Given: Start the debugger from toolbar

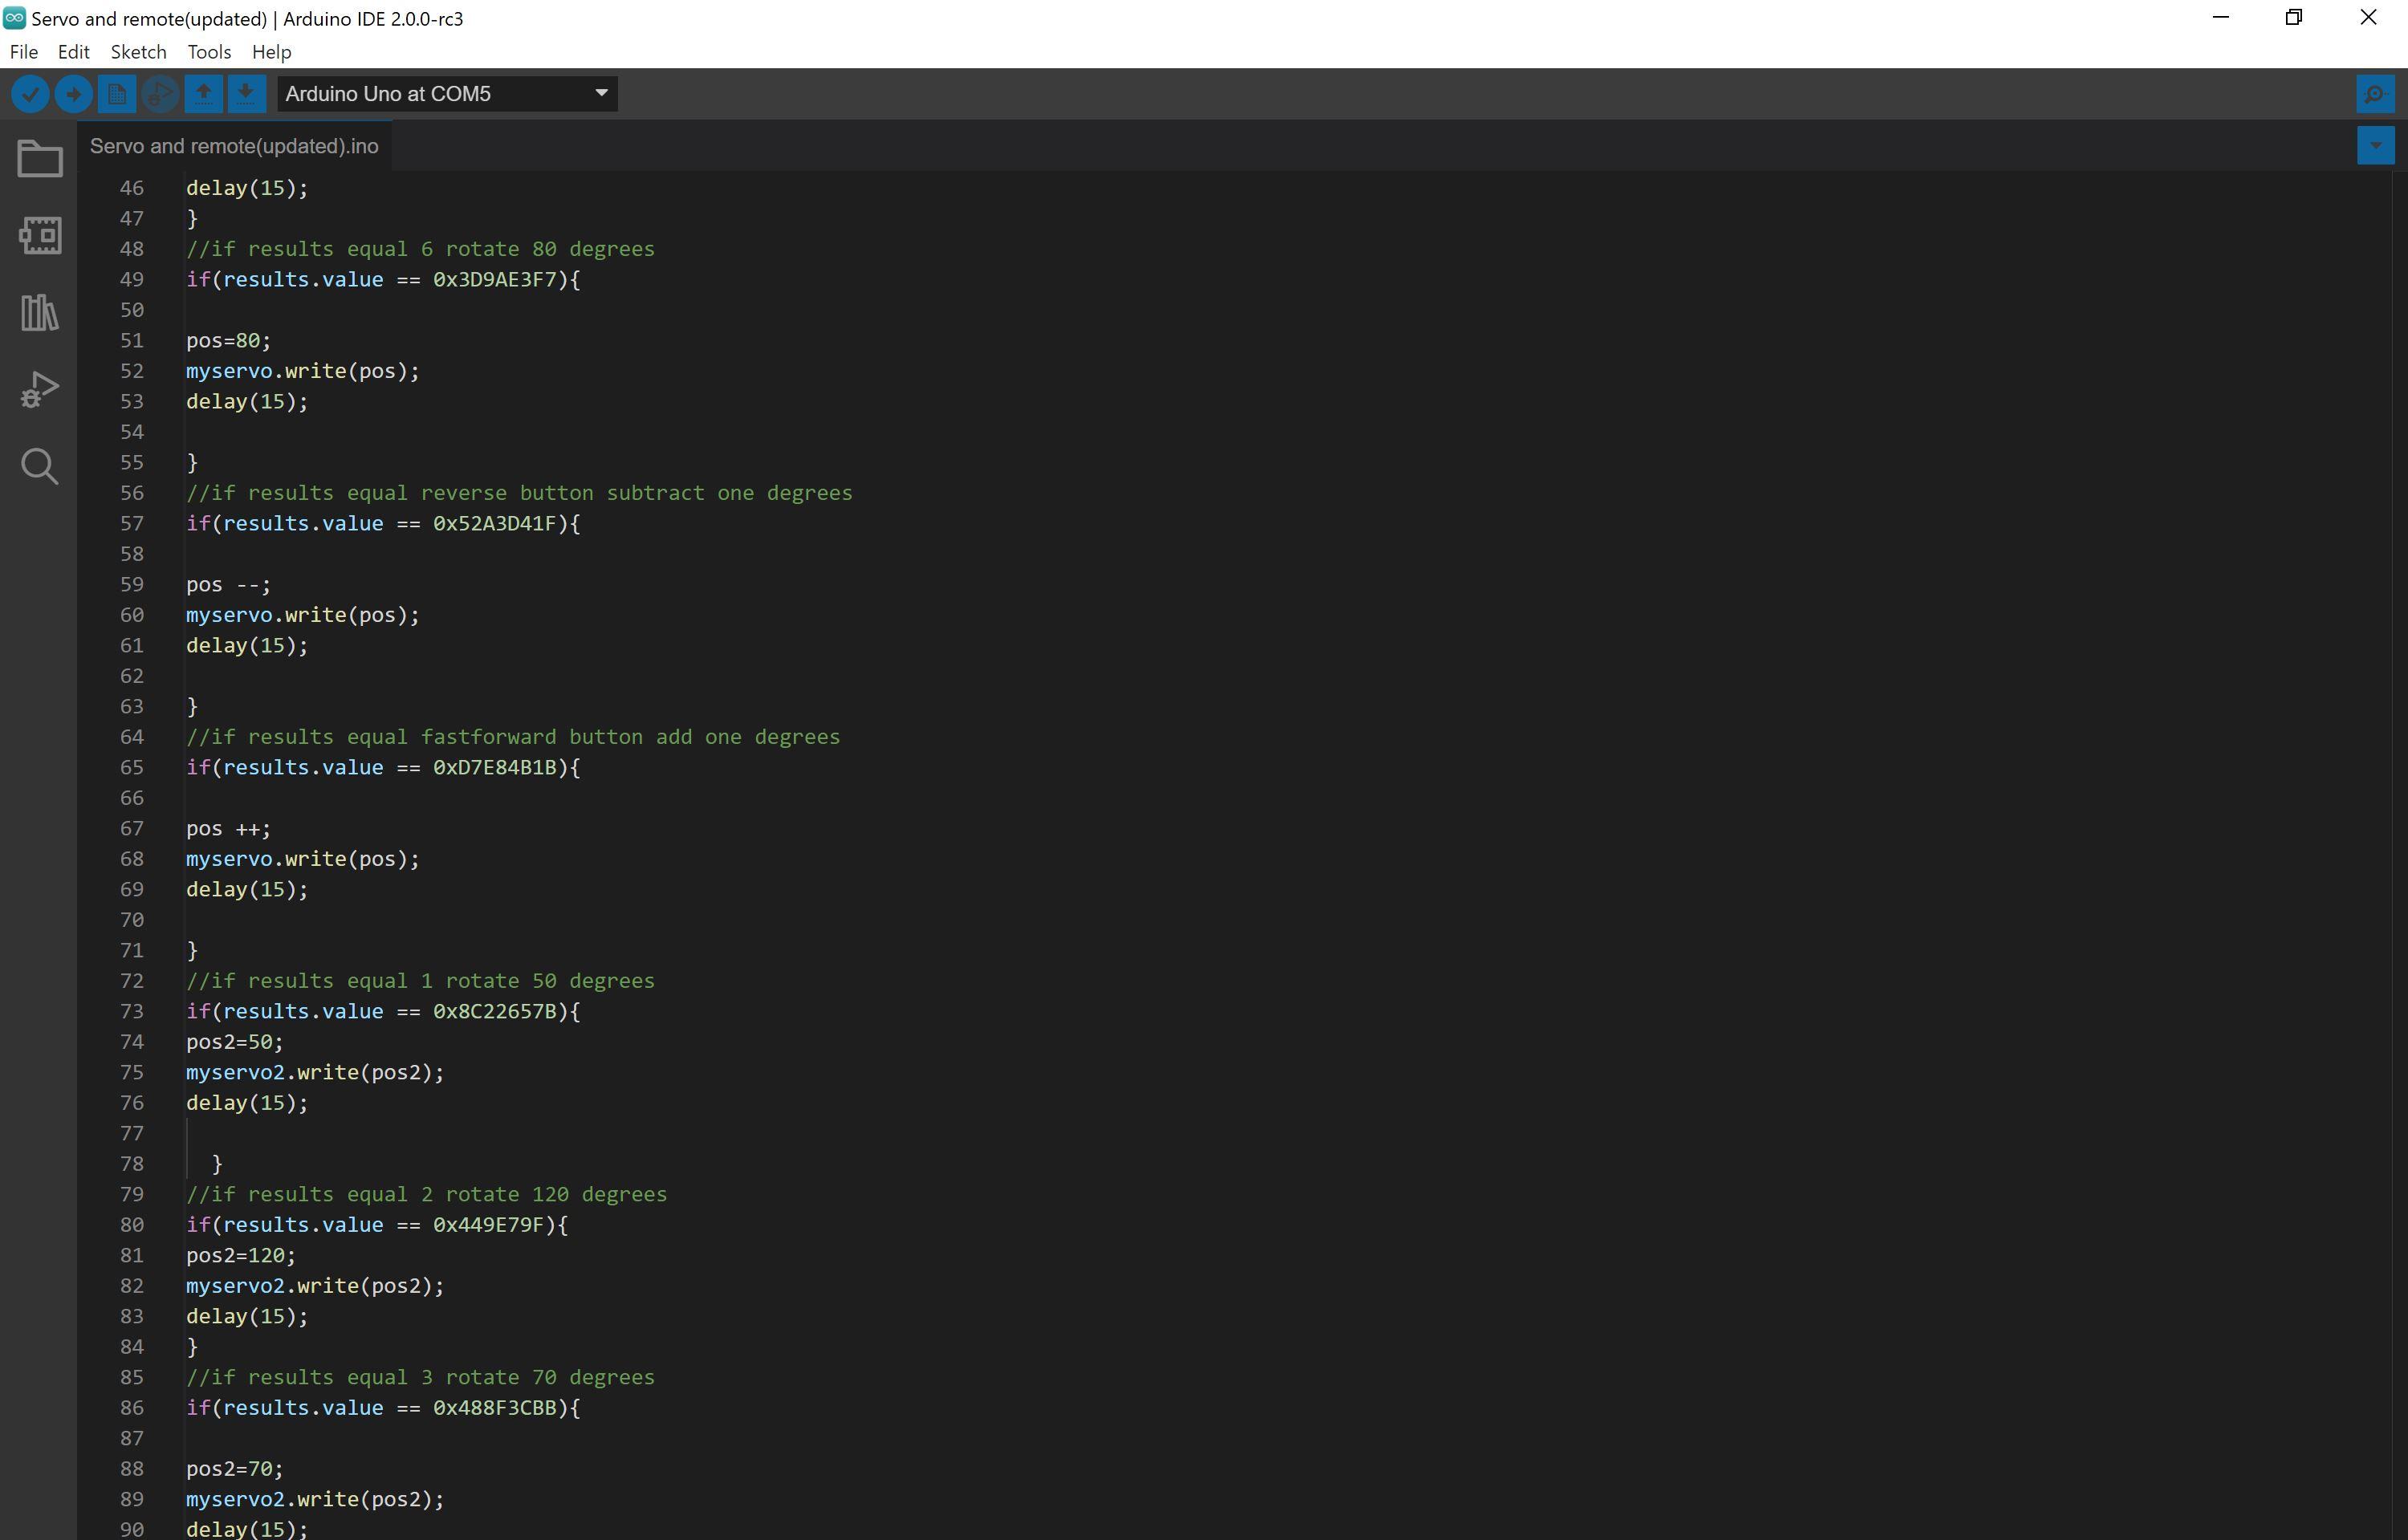Looking at the screenshot, I should coord(160,94).
